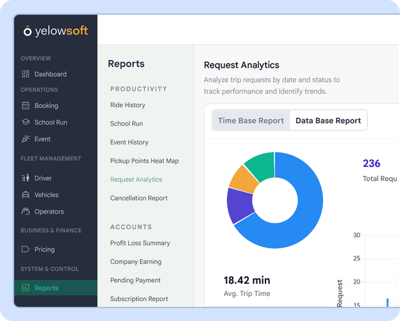Image resolution: width=400 pixels, height=321 pixels.
Task: Open School Run in the dark sidebar
Action: point(51,122)
